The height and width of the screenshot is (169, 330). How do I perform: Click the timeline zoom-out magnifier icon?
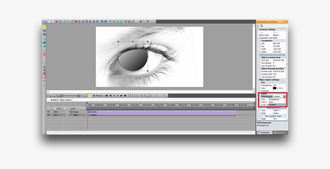54,96
